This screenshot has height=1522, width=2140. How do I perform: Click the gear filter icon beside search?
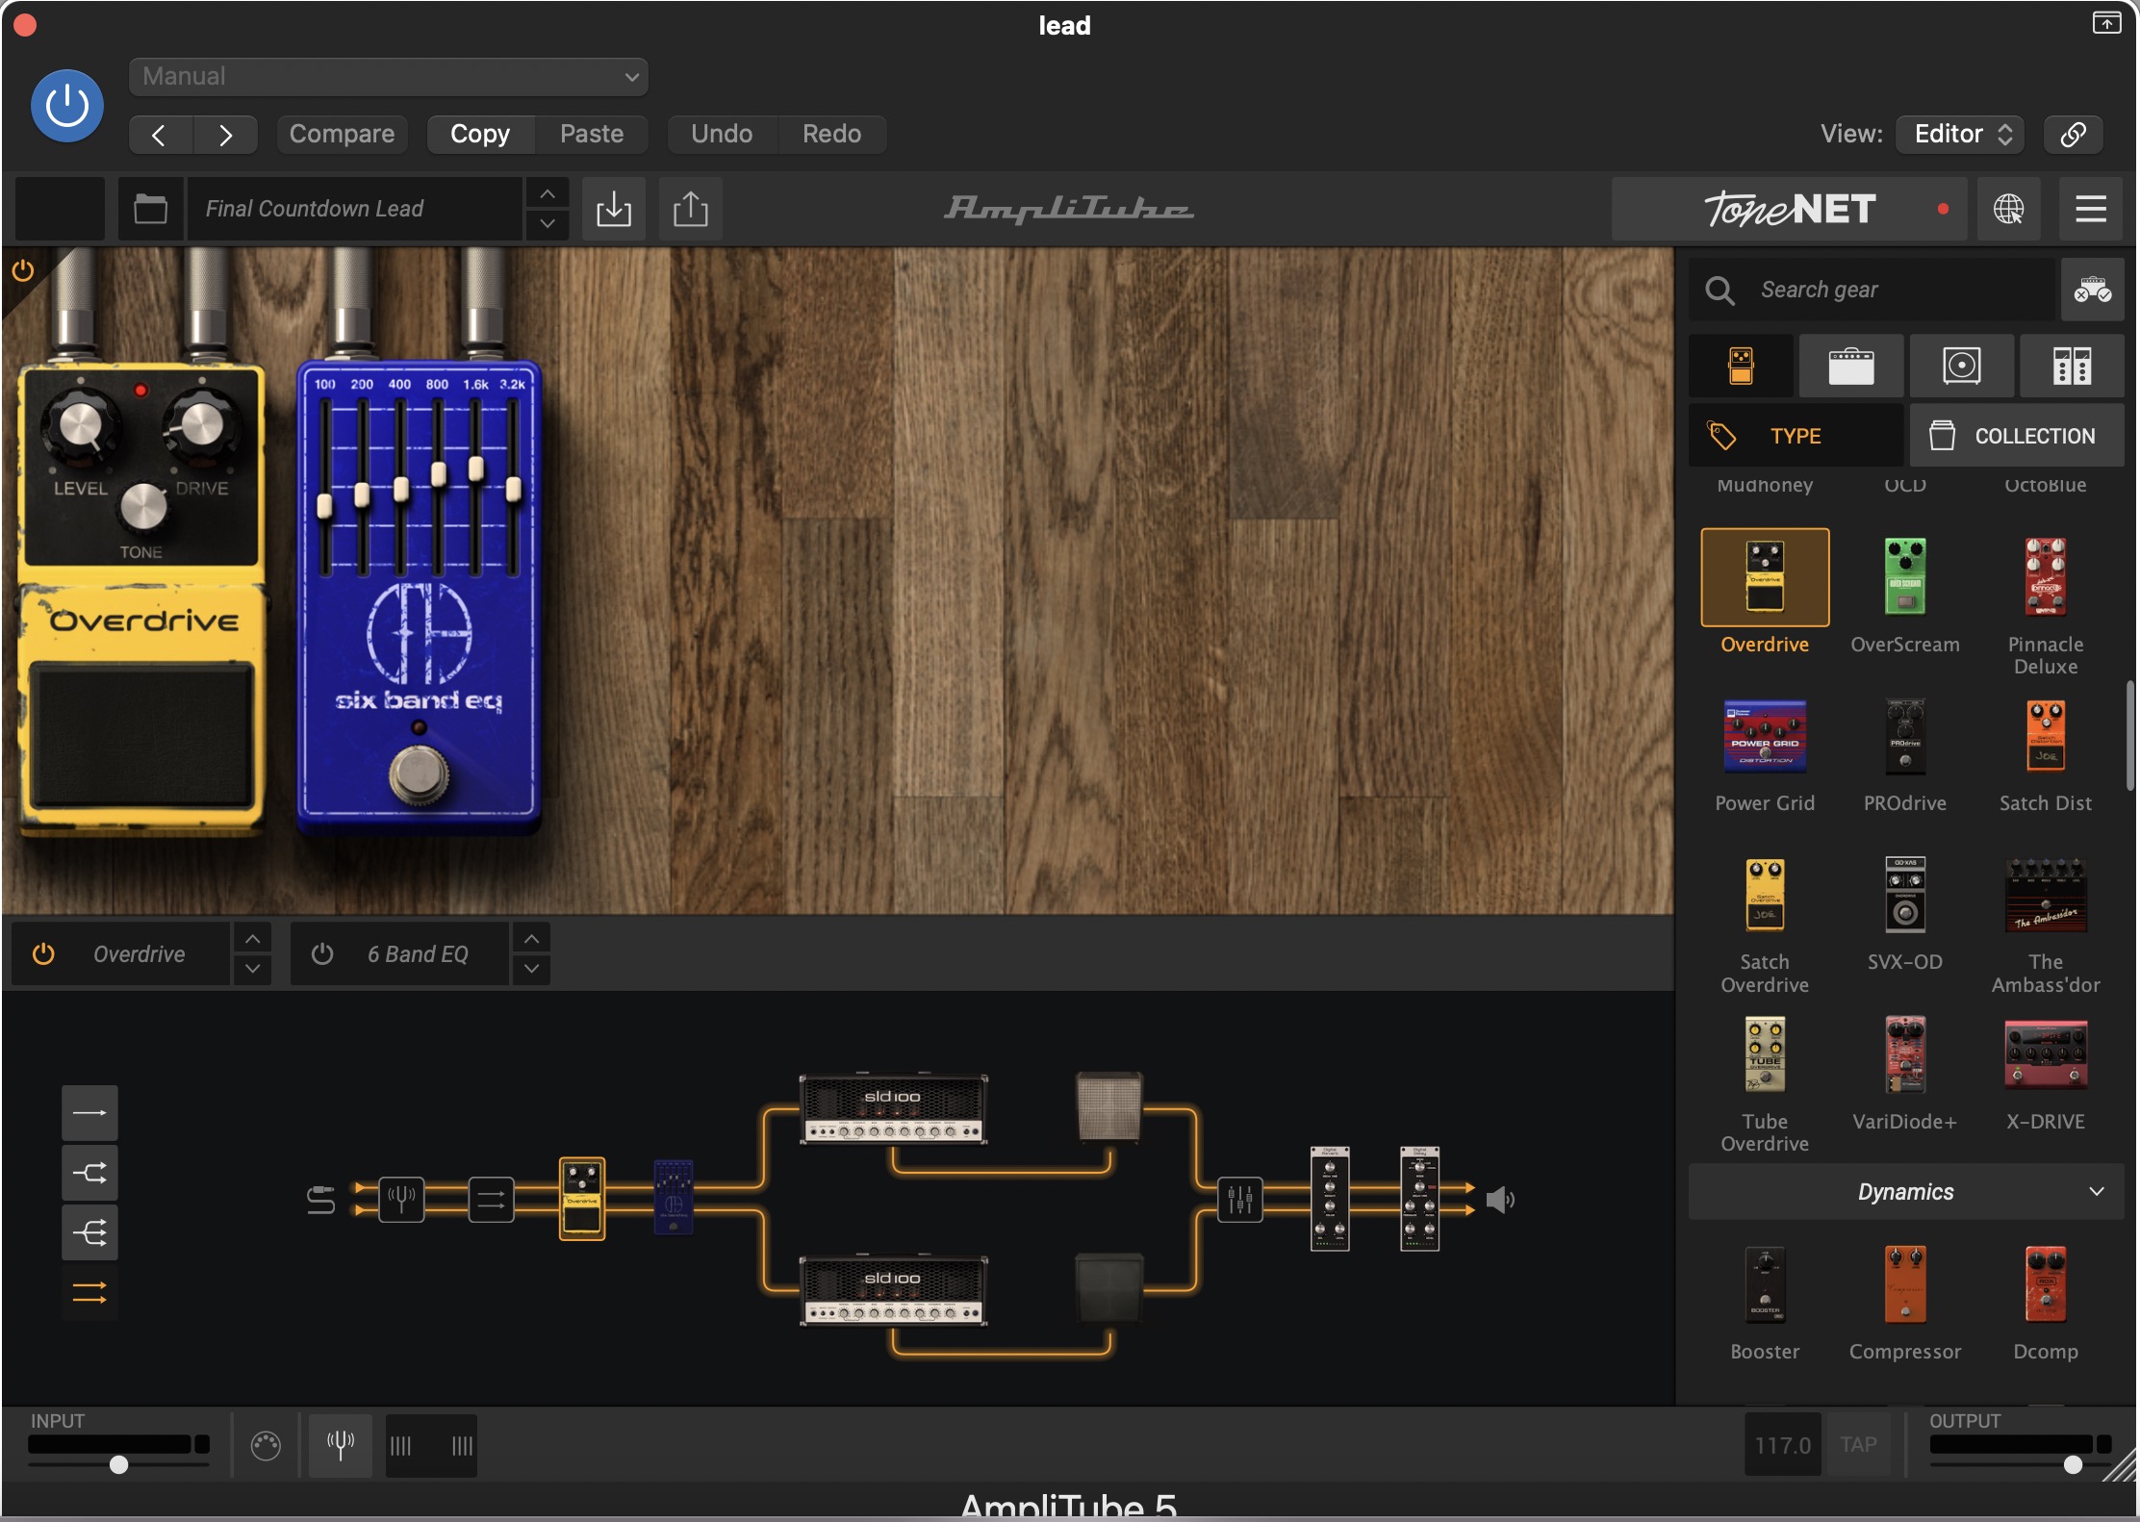(2093, 290)
